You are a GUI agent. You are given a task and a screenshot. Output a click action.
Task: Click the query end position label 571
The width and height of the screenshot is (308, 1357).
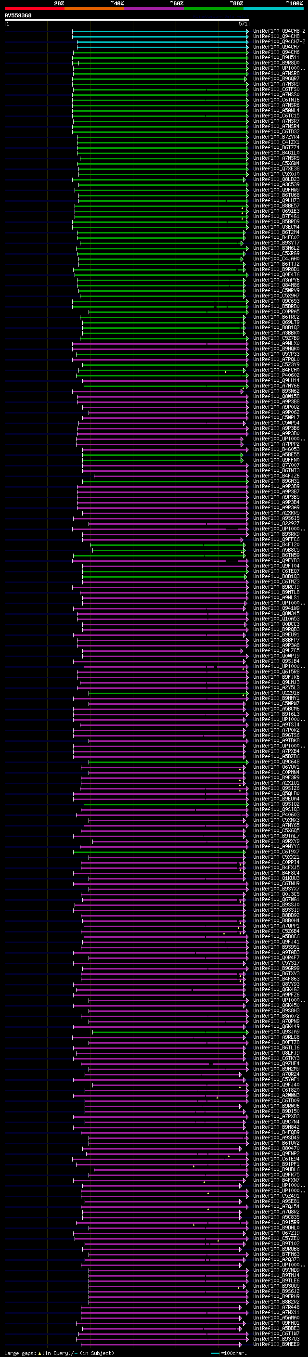(243, 24)
